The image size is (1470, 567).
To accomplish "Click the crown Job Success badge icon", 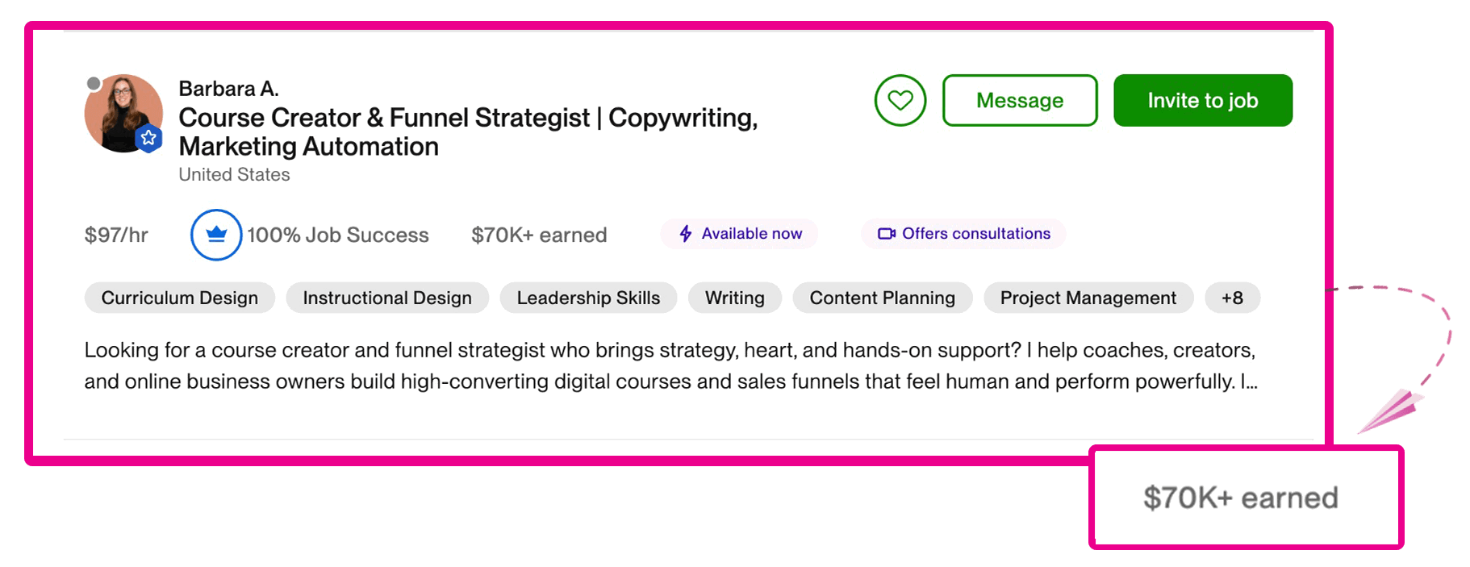I will point(216,235).
